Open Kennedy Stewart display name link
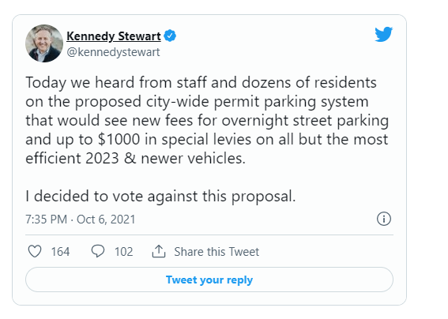The image size is (448, 319). point(114,36)
